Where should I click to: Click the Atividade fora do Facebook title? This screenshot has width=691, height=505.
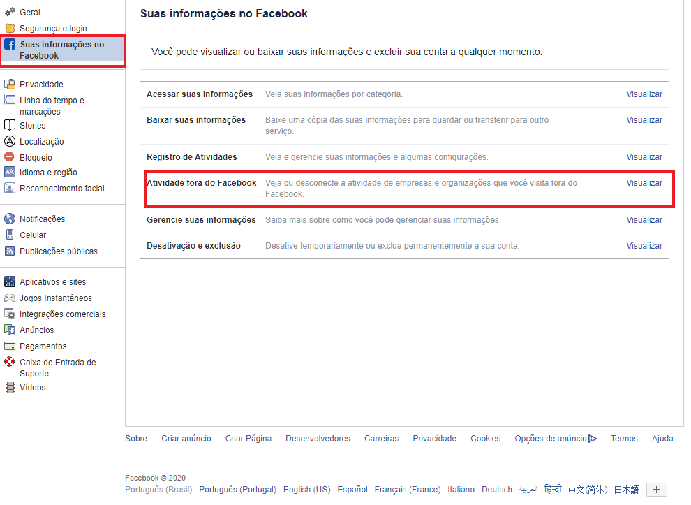202,182
